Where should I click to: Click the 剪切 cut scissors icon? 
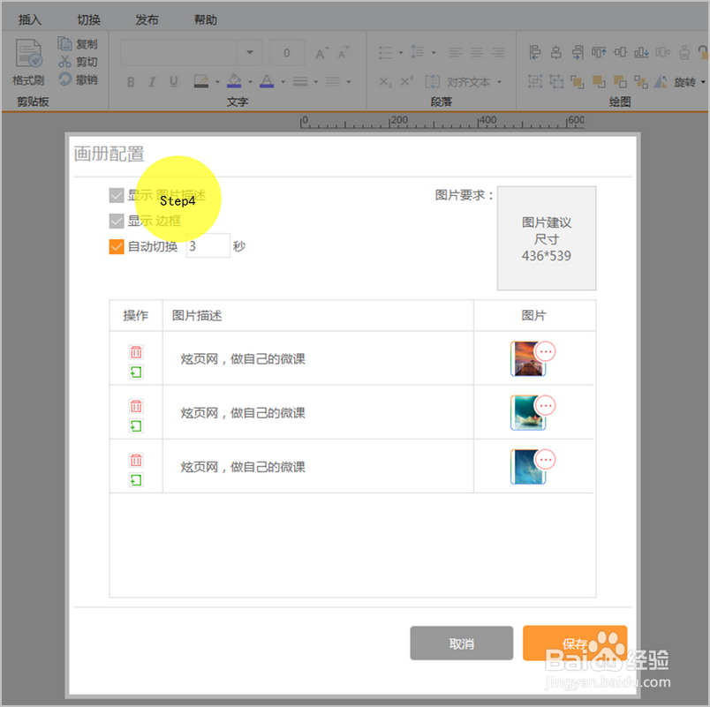tap(64, 62)
